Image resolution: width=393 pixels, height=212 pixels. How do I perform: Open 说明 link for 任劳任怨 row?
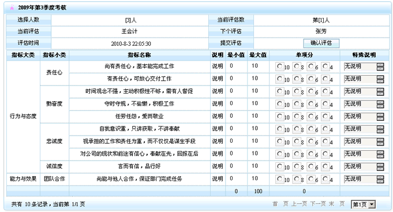click(218, 116)
